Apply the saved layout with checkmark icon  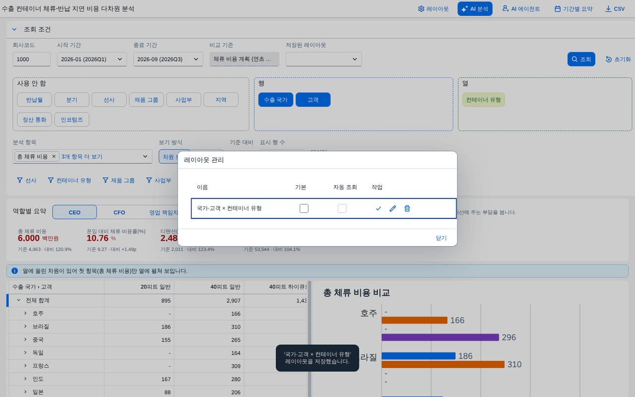coord(379,208)
